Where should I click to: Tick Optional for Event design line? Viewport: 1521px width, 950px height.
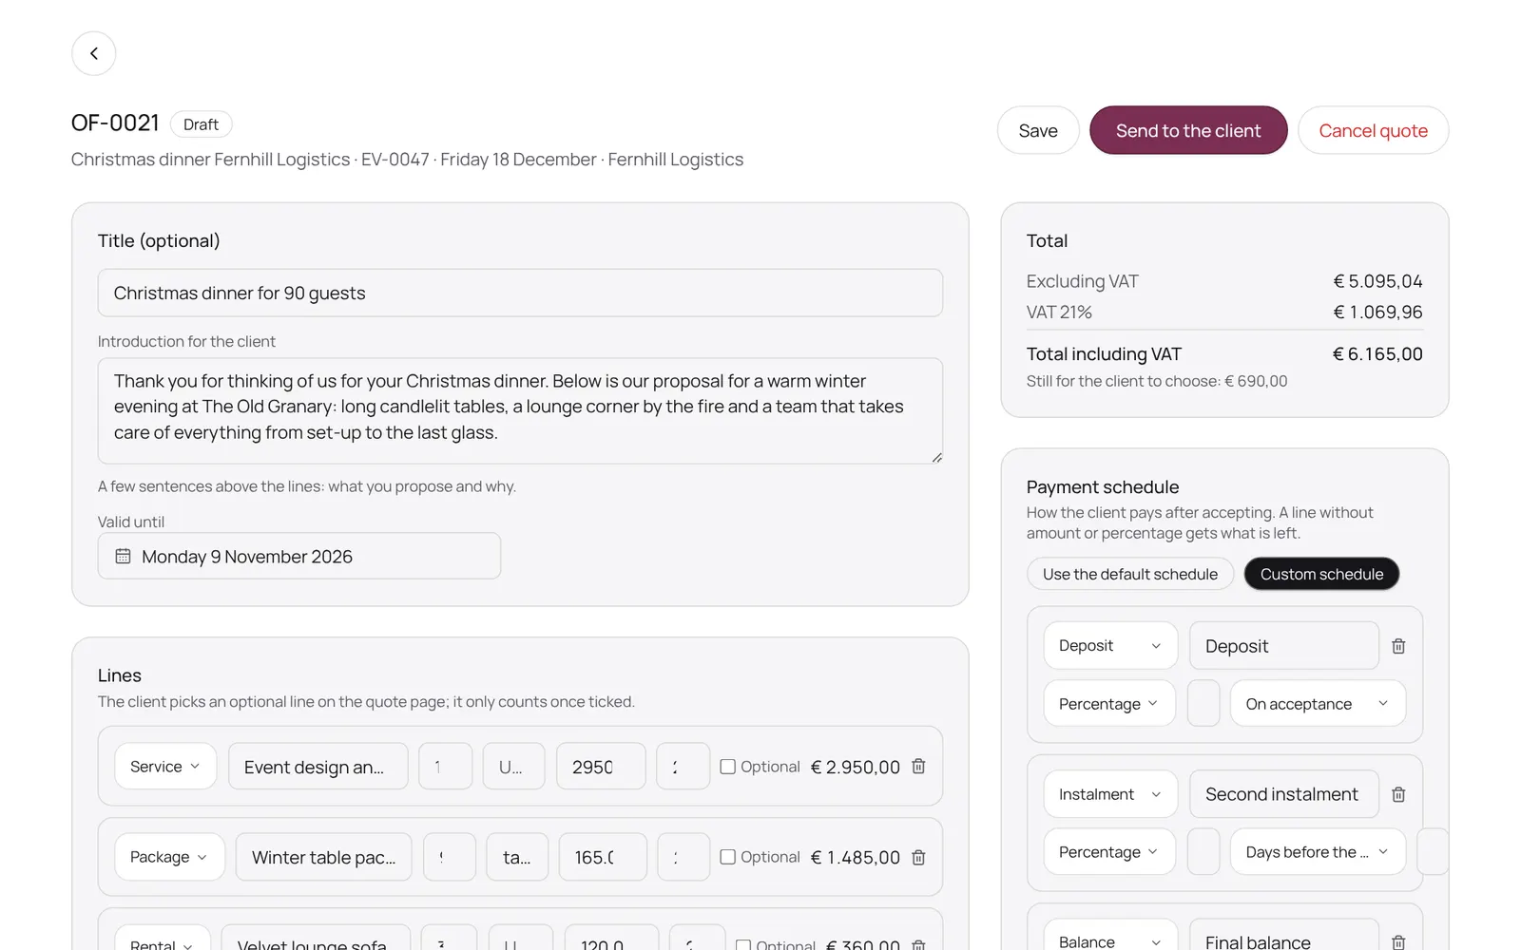pyautogui.click(x=728, y=767)
